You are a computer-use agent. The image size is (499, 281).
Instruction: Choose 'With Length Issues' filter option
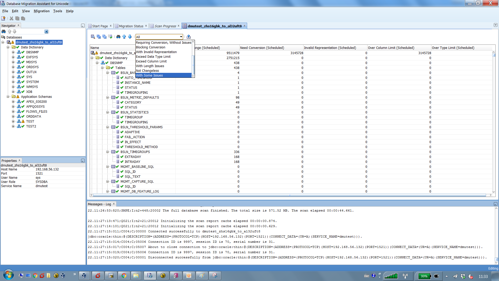(163, 66)
